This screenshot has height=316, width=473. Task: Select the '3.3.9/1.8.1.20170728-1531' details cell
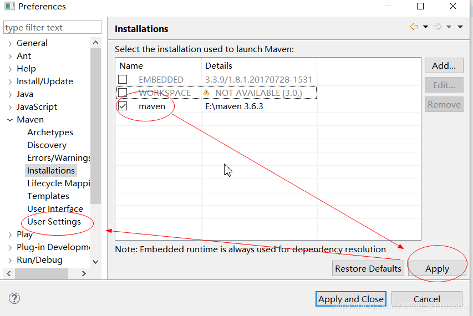pos(258,79)
